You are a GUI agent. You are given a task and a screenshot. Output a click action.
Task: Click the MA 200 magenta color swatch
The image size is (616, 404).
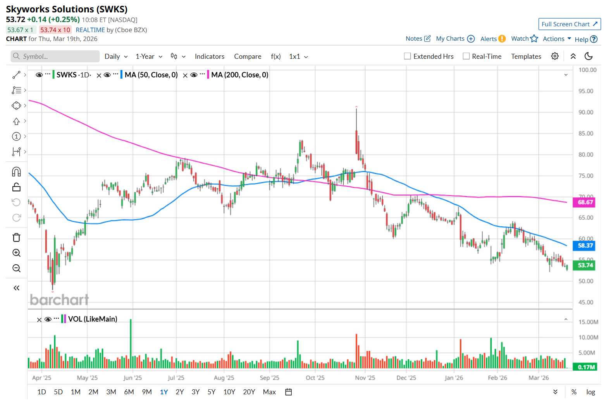click(208, 75)
